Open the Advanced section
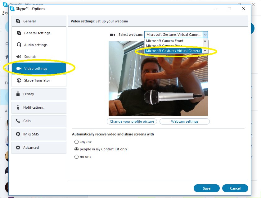 (39, 148)
